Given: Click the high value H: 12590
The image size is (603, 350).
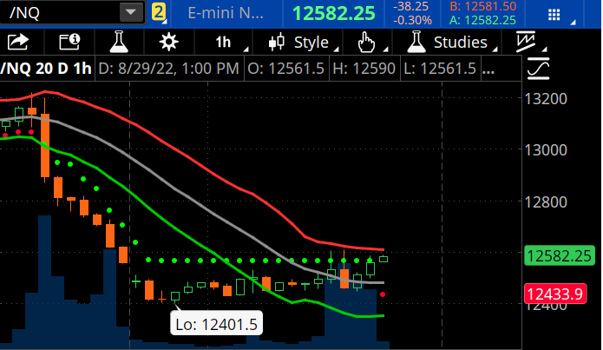Looking at the screenshot, I should (364, 69).
